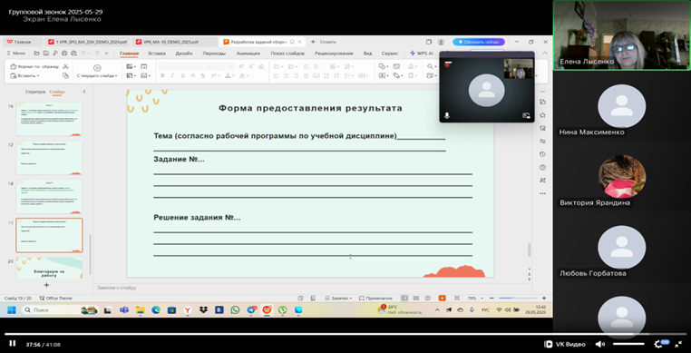Click Примечание in status bar

(x=375, y=299)
